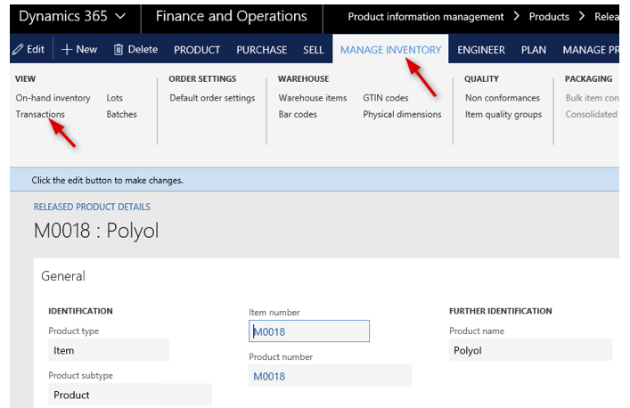
Task: Open the Batches view
Action: pos(122,114)
